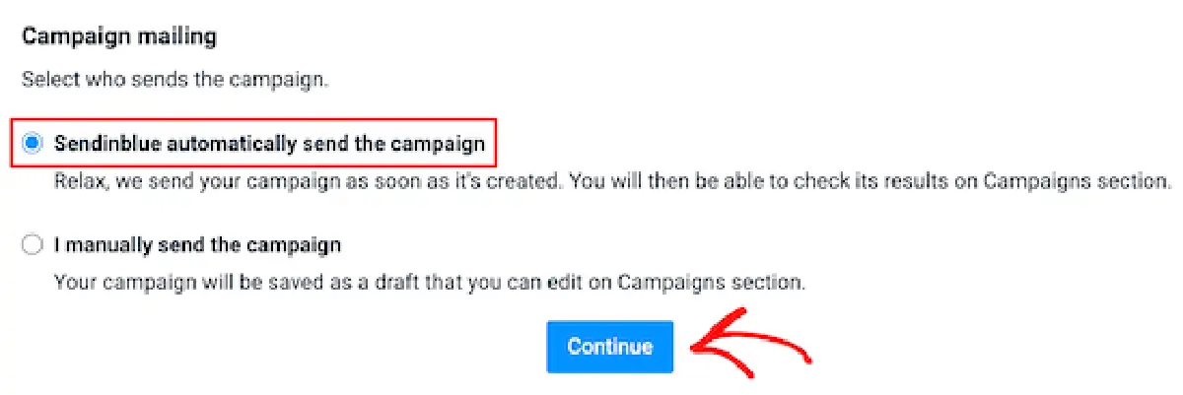
Task: Click the 'Sendinblue automatically send the campaign' label
Action: coord(269,144)
